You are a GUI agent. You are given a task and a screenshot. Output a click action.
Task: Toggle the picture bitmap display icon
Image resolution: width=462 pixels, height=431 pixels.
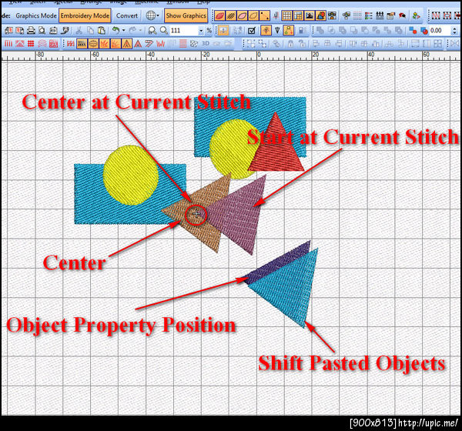(x=310, y=15)
